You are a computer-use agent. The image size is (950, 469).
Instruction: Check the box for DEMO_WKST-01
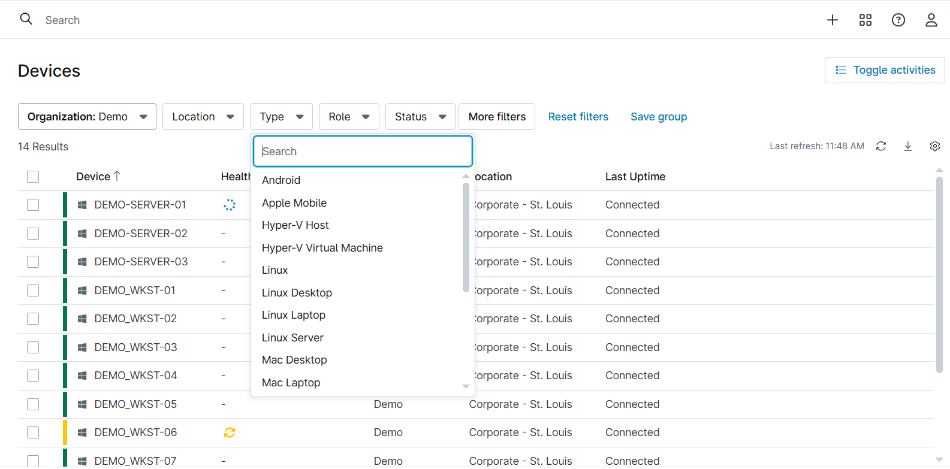(33, 291)
